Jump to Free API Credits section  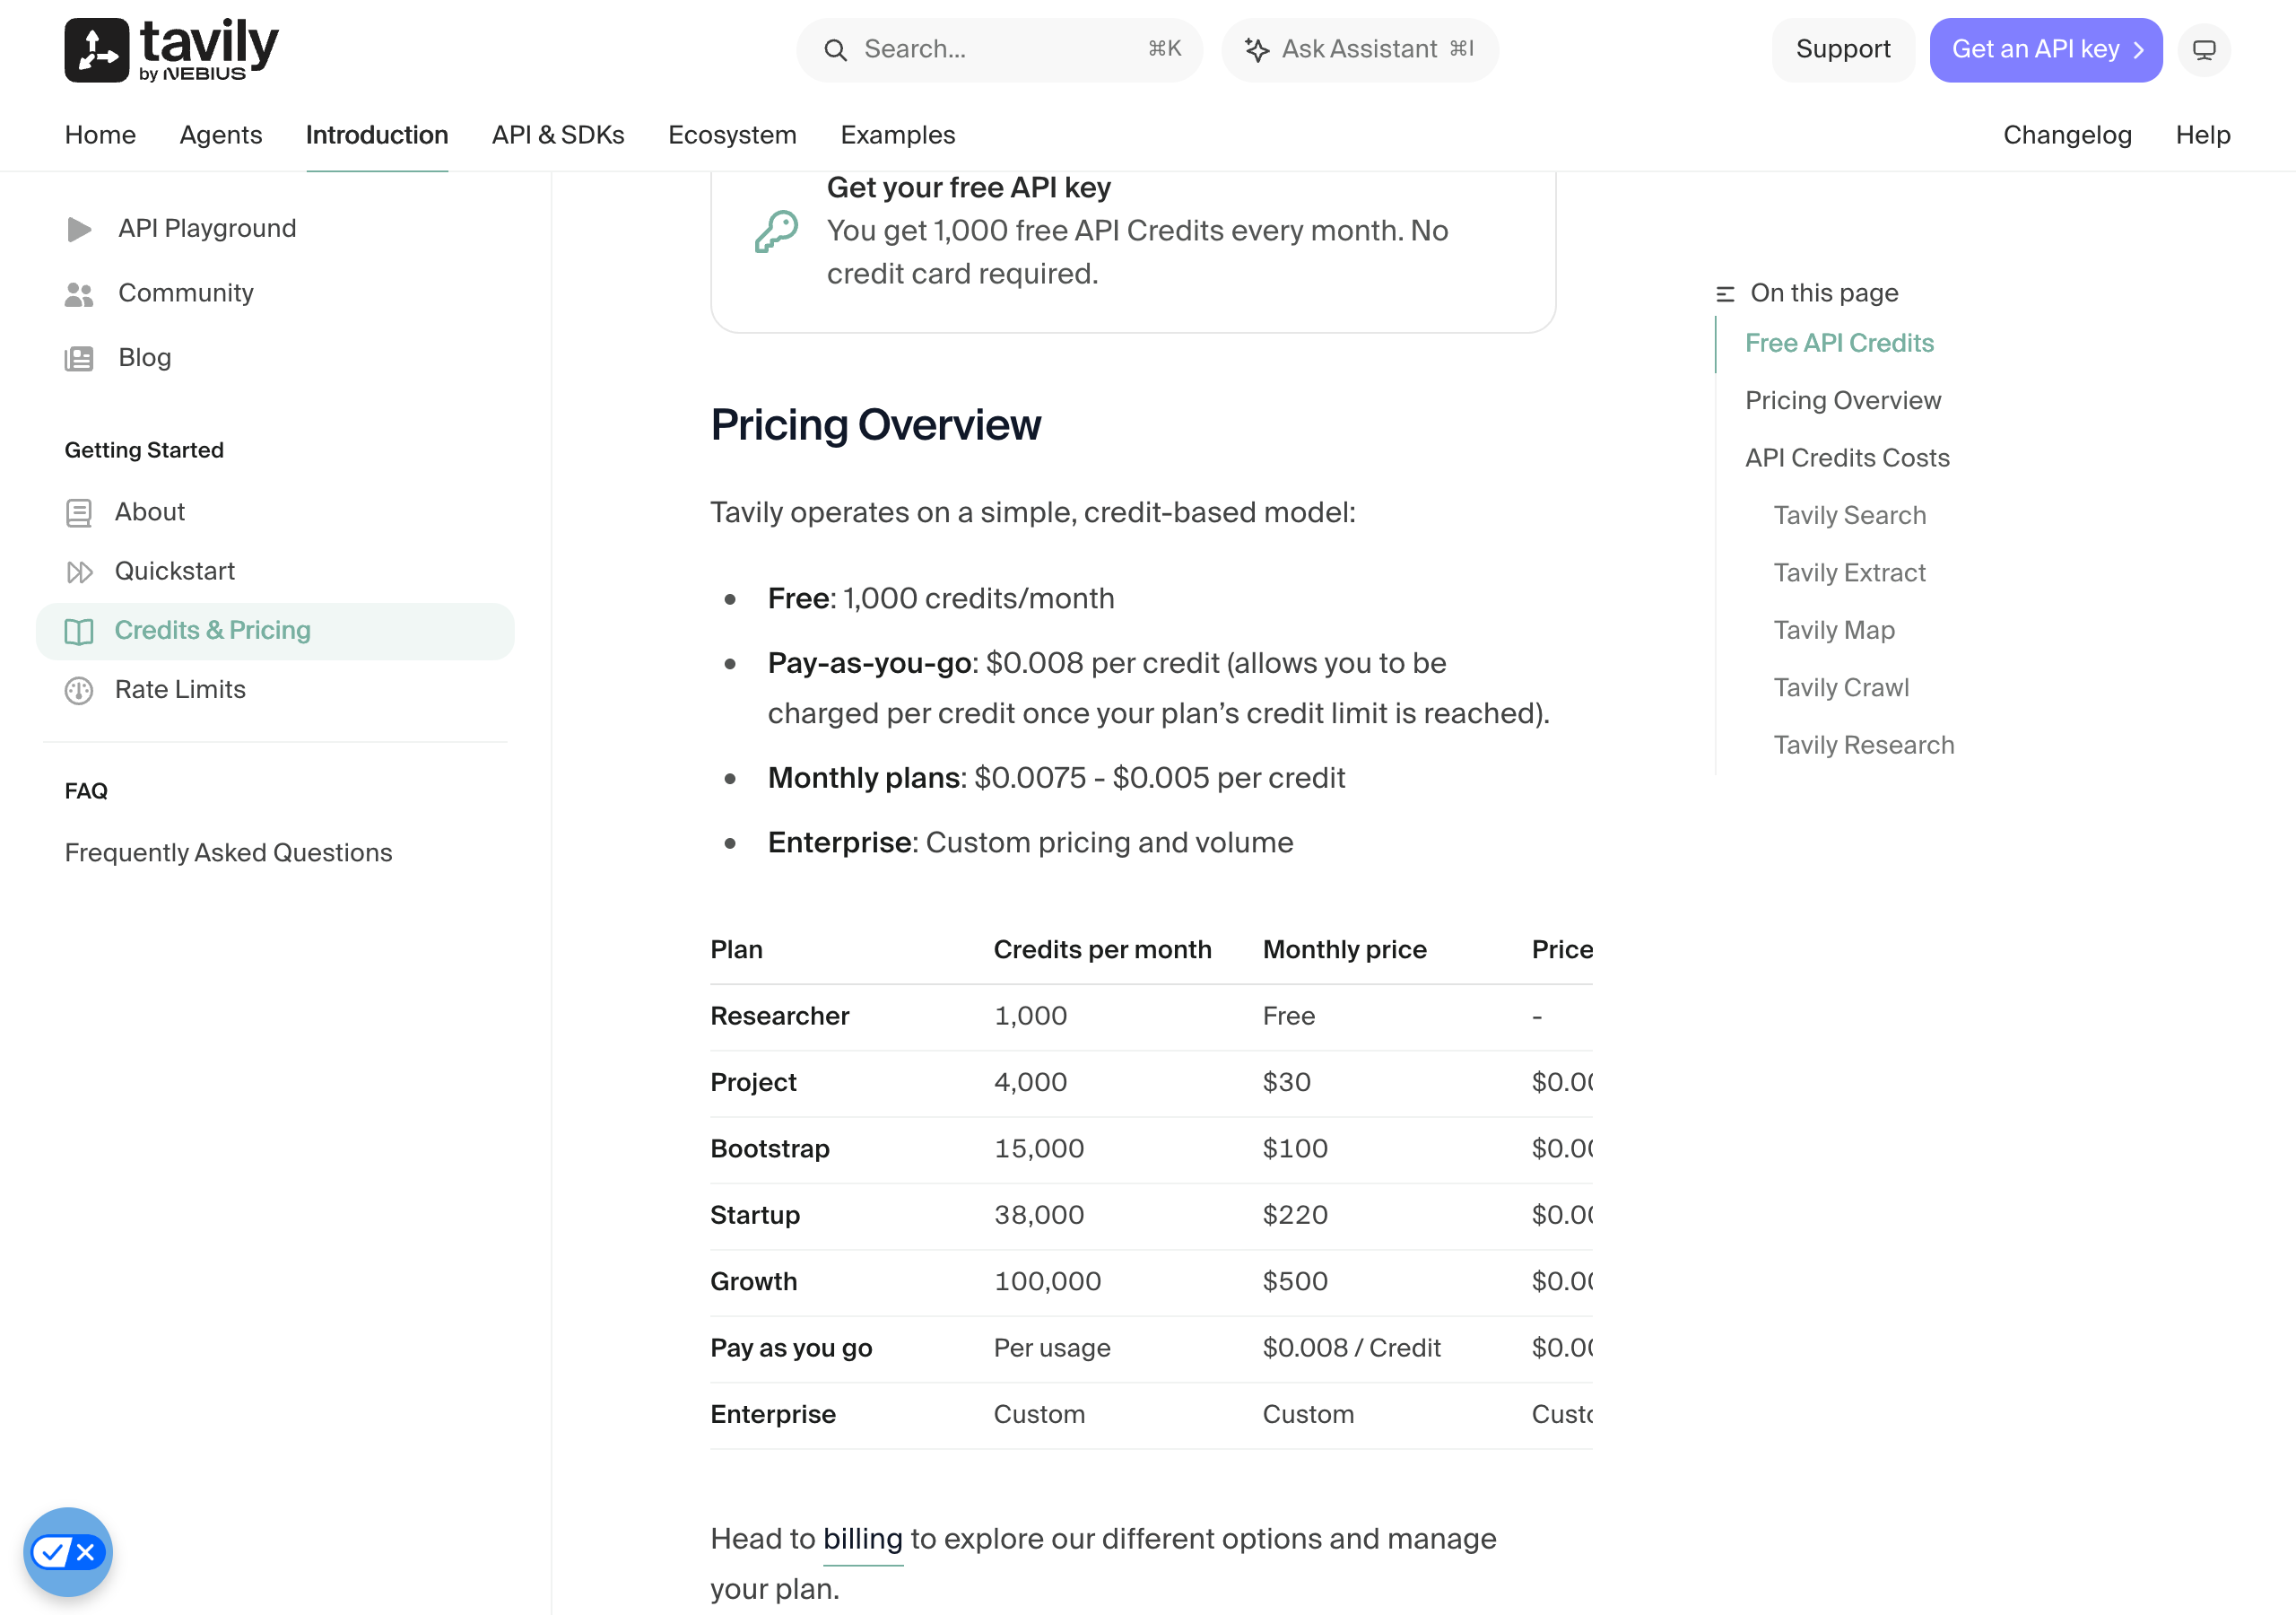(1839, 344)
